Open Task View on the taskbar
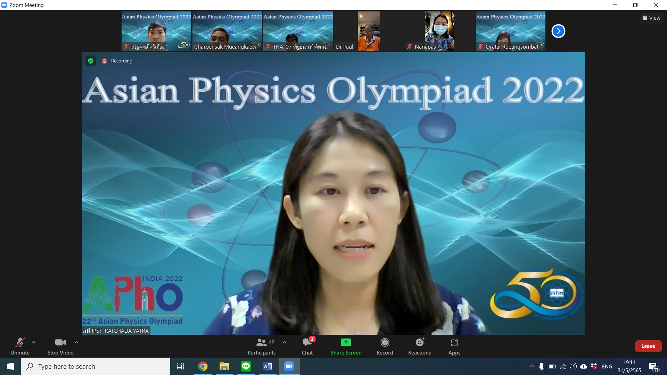 [181, 366]
